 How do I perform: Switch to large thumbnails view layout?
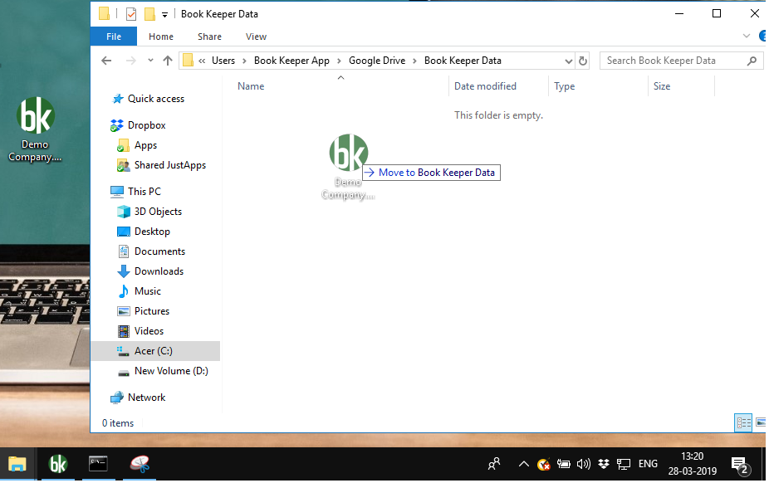click(x=761, y=423)
